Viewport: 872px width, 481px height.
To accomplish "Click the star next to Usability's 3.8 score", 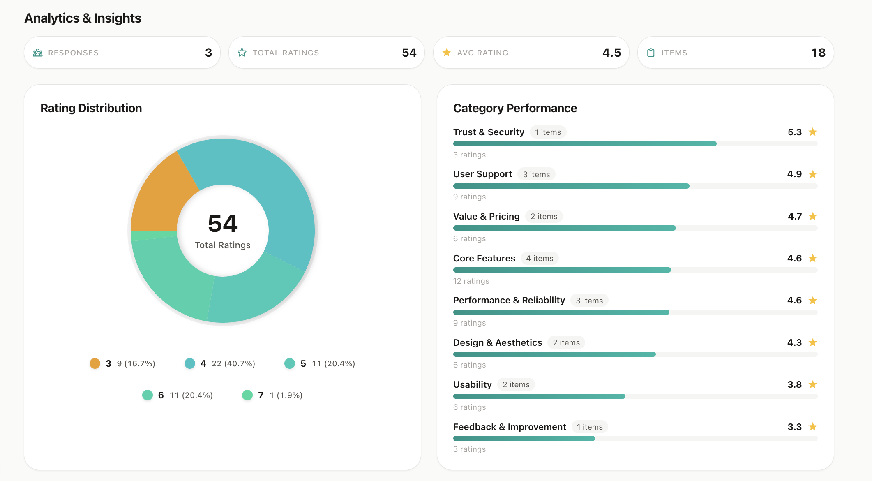I will (812, 384).
